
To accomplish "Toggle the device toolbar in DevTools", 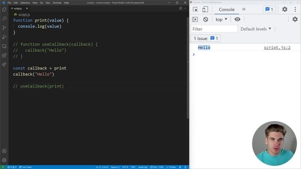I will (205, 9).
